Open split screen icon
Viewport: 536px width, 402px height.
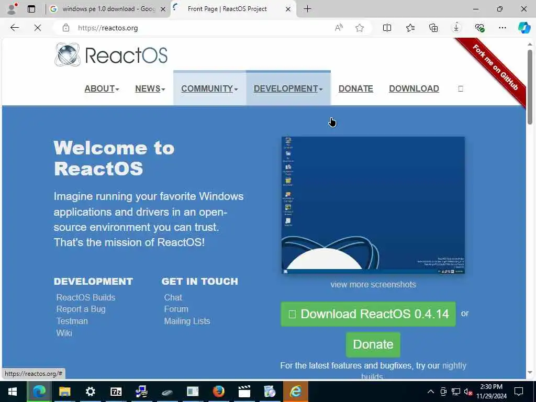point(387,28)
